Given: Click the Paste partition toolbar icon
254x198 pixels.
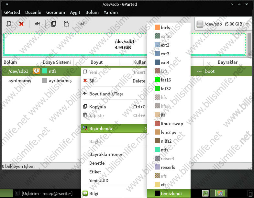Looking at the screenshot, I should point(66,24).
